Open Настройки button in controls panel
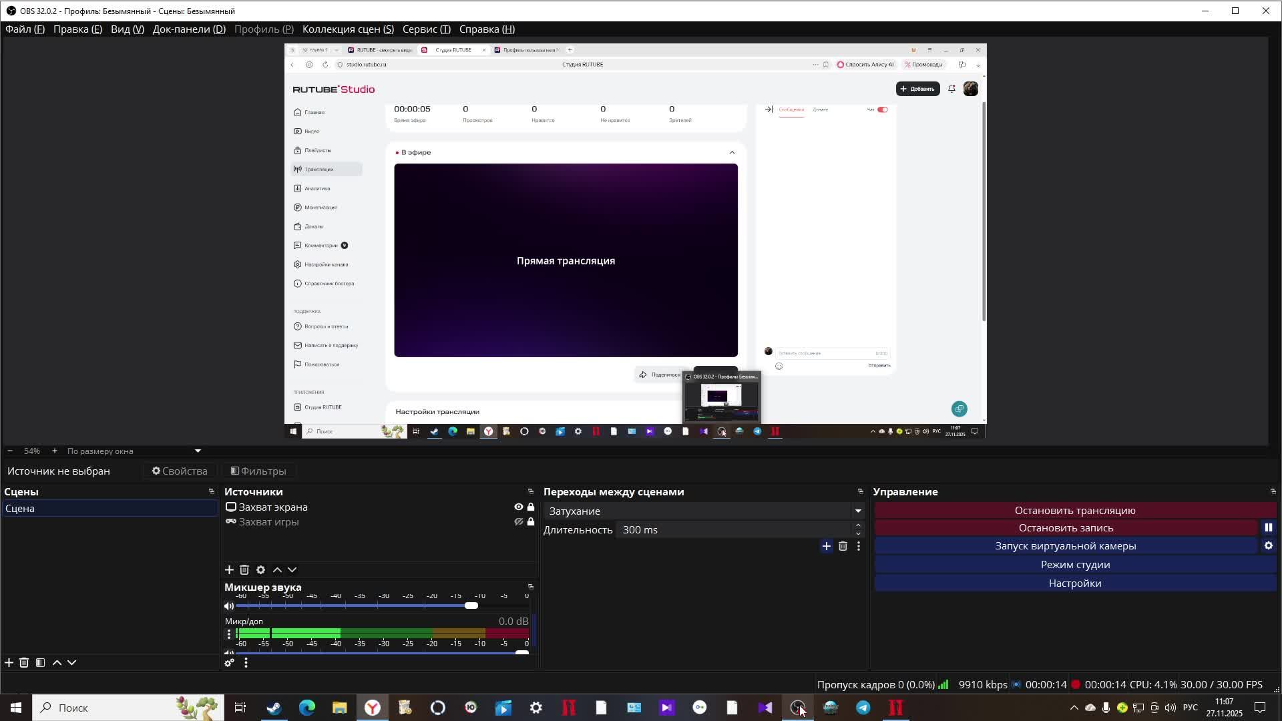 coord(1074,583)
